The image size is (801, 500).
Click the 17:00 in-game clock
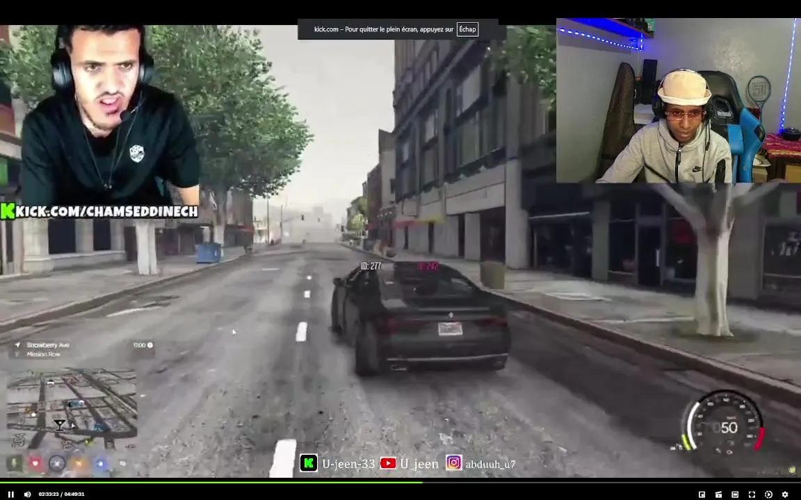click(139, 345)
